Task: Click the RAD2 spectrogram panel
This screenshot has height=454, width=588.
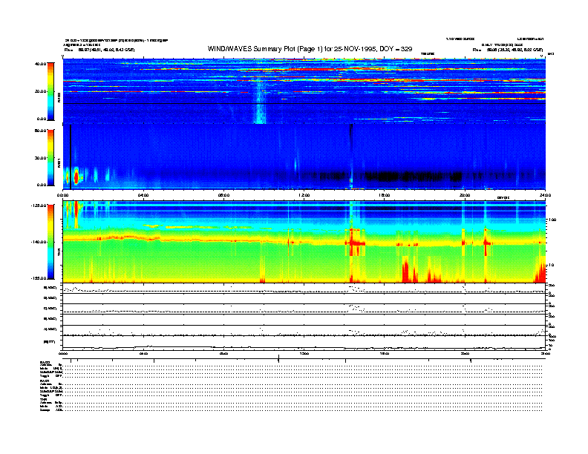Action: pyautogui.click(x=304, y=91)
